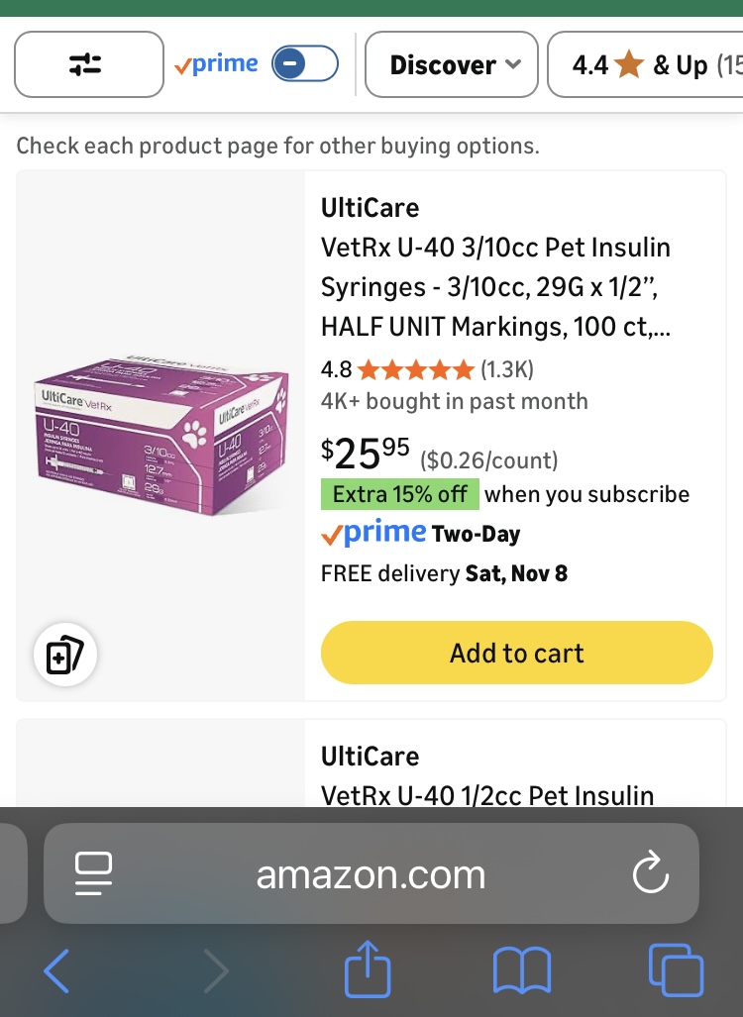This screenshot has height=1017, width=743.
Task: Open the VetRx U-40 1/2cc listing
Action: (x=487, y=795)
